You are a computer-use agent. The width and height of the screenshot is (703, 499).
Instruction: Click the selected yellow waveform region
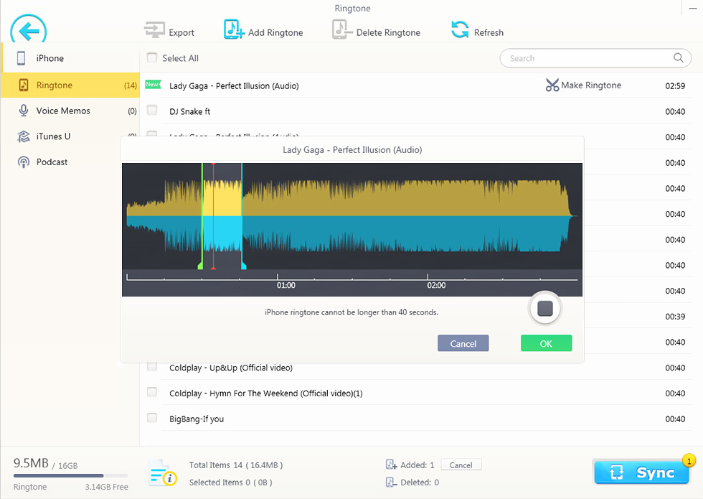tap(222, 215)
